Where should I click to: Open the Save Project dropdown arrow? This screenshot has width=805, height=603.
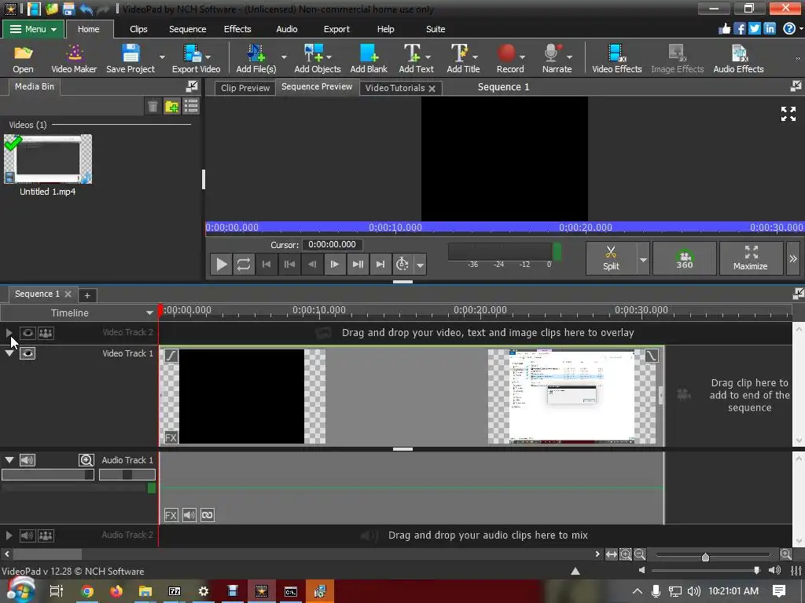pos(162,57)
